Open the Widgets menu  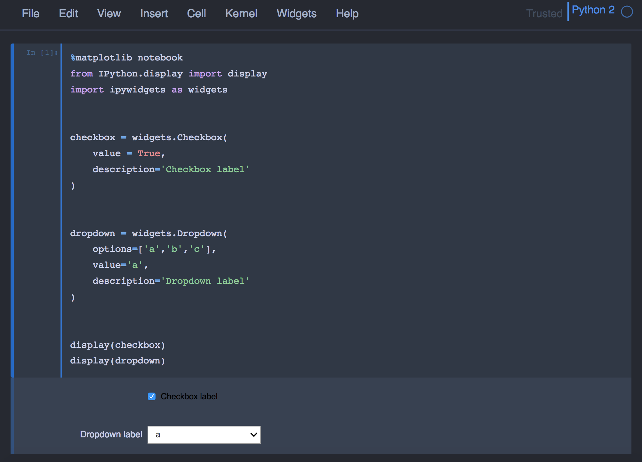pyautogui.click(x=296, y=13)
